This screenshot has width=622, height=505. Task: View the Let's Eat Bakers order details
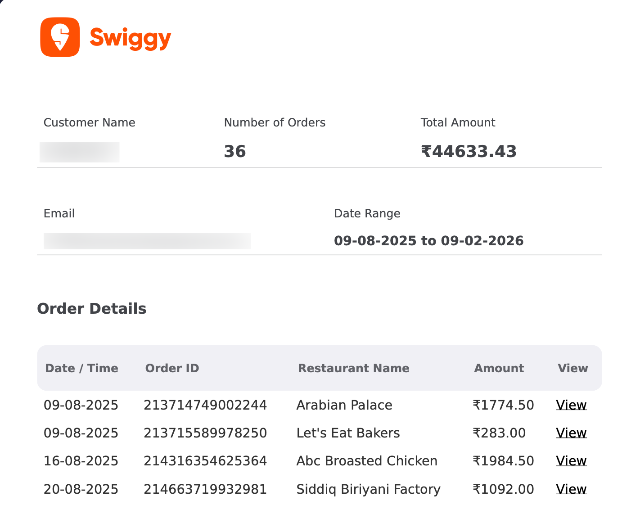tap(571, 433)
